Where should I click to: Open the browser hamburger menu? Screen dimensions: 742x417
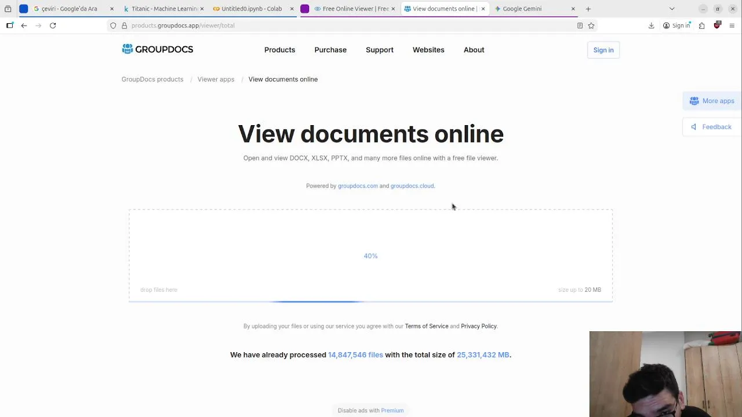click(732, 25)
